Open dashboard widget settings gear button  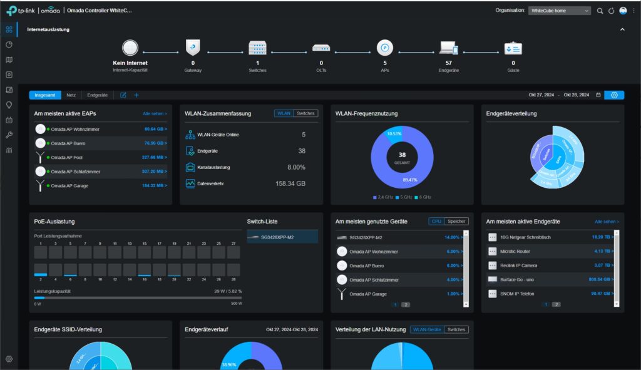pyautogui.click(x=614, y=95)
